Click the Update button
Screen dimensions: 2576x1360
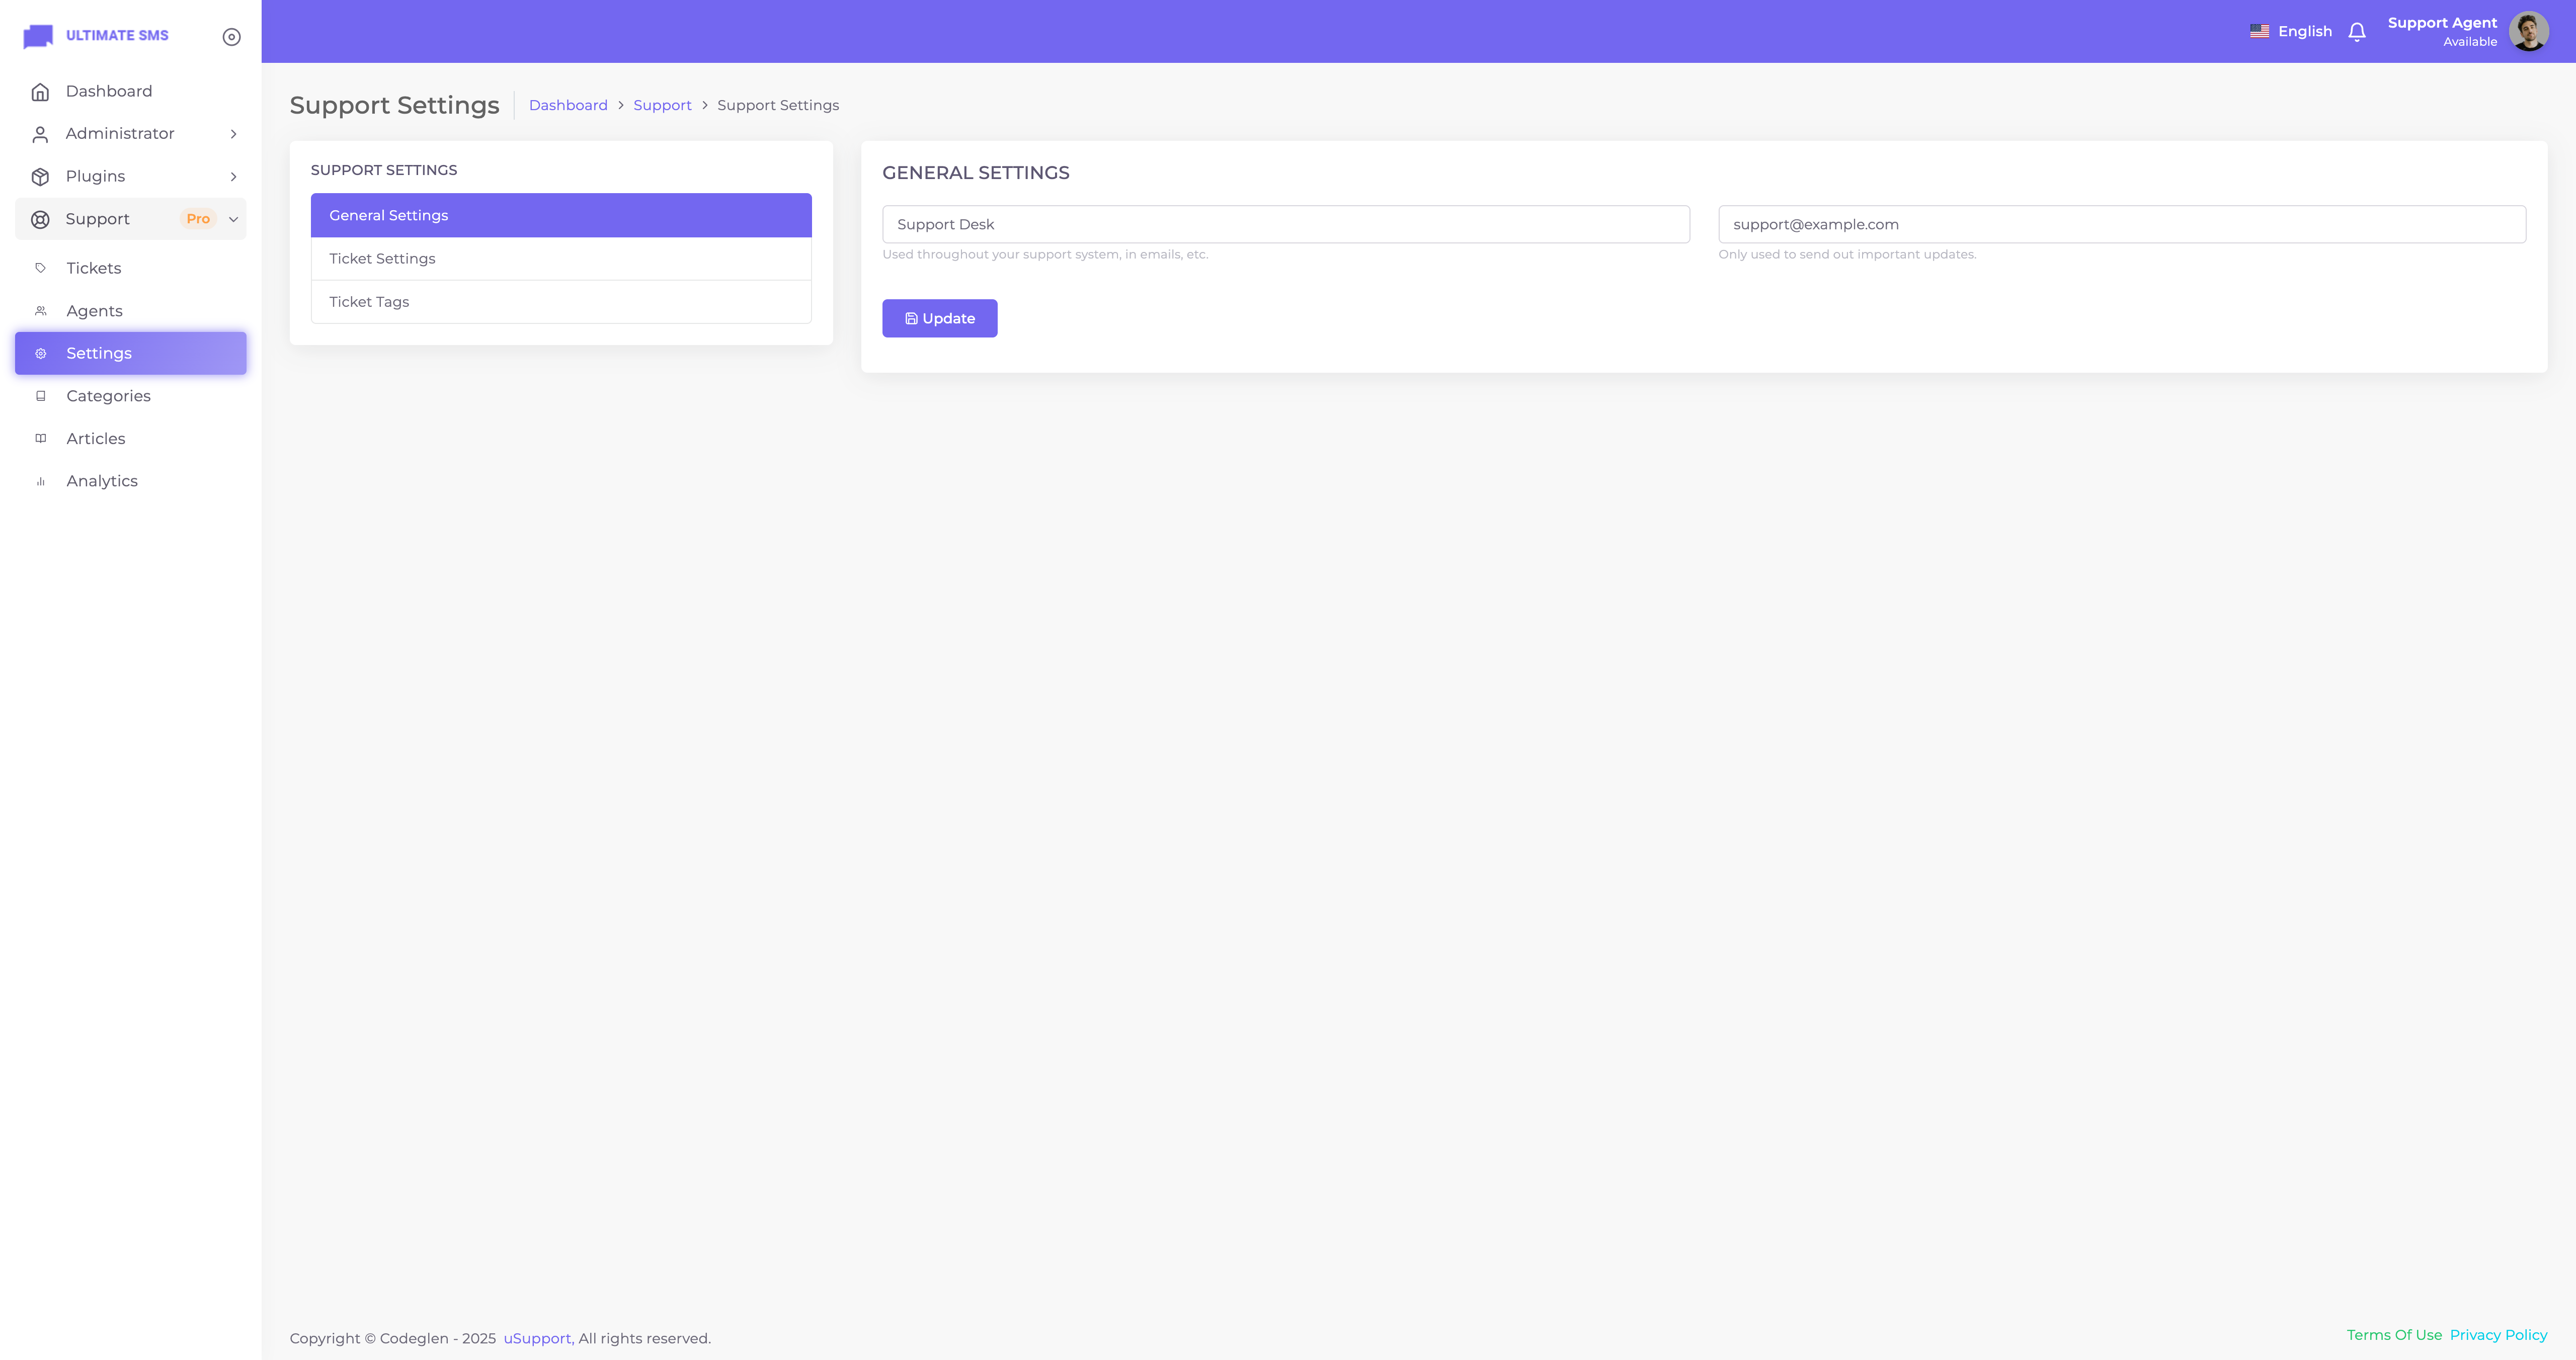click(x=939, y=318)
